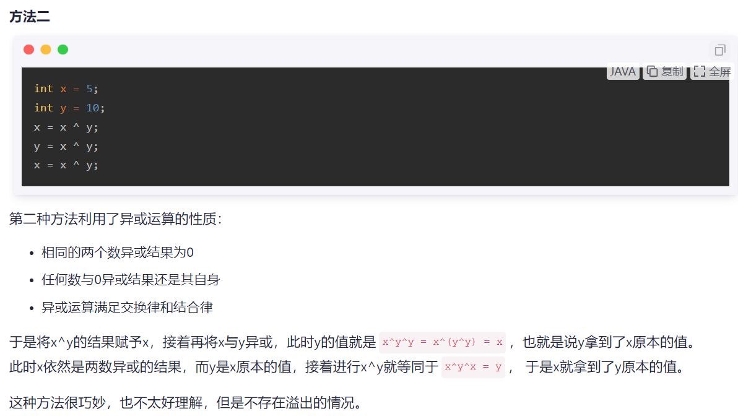
Task: Select the line int y = 10;
Action: pyautogui.click(x=68, y=108)
